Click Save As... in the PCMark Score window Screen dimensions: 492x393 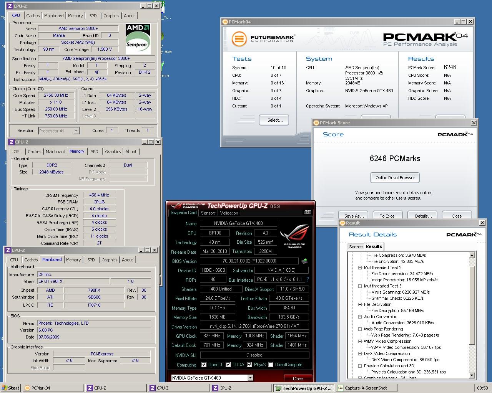click(x=354, y=215)
